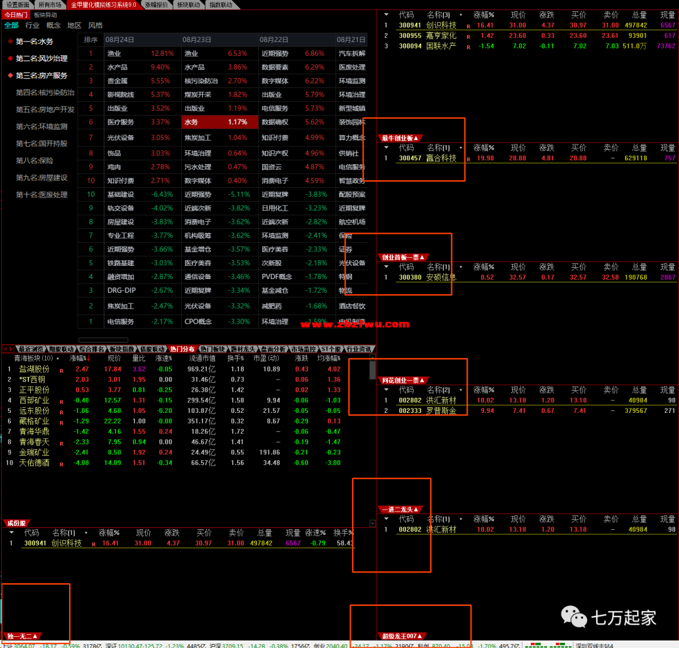Click the R marker beside 赢合科技

468,159
